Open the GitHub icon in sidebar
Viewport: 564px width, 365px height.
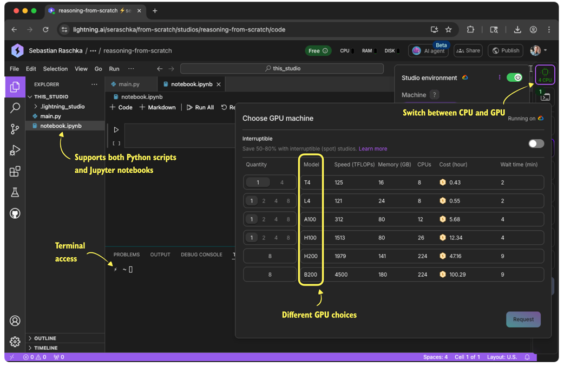[x=15, y=213]
